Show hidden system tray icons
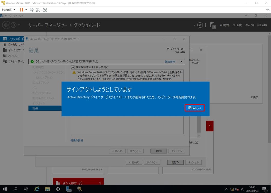Screen dimensions: 271x193 (x=227, y=189)
